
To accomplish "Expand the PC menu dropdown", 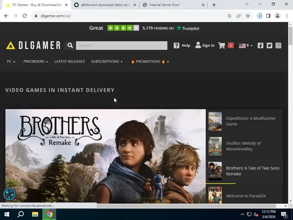I will point(11,62).
